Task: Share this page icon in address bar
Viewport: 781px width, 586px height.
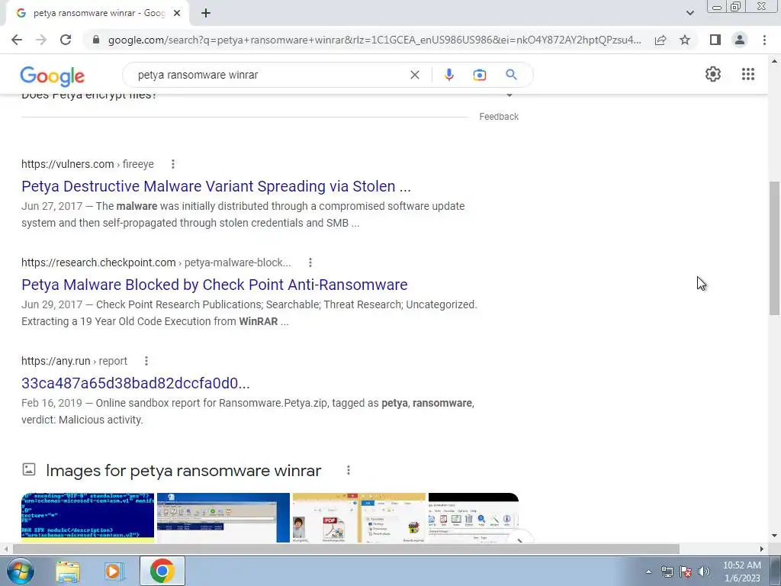Action: (x=660, y=40)
